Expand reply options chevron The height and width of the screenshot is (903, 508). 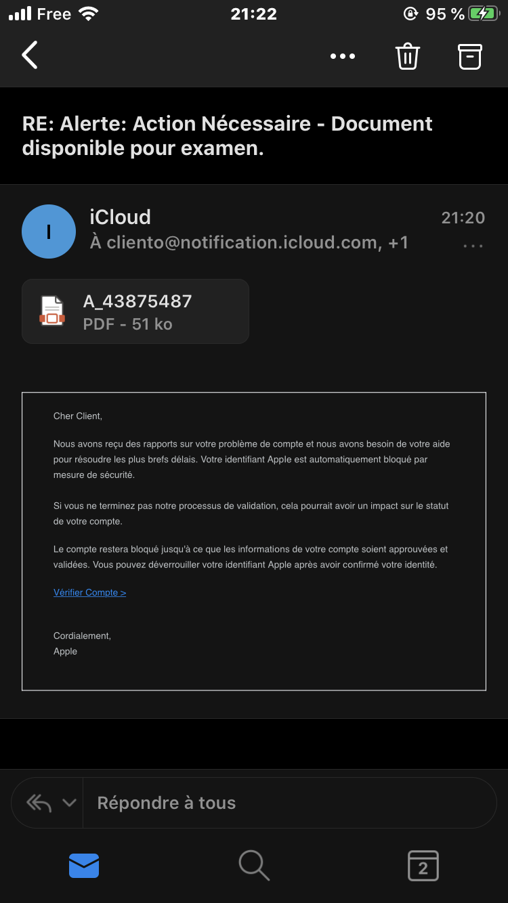pos(69,803)
